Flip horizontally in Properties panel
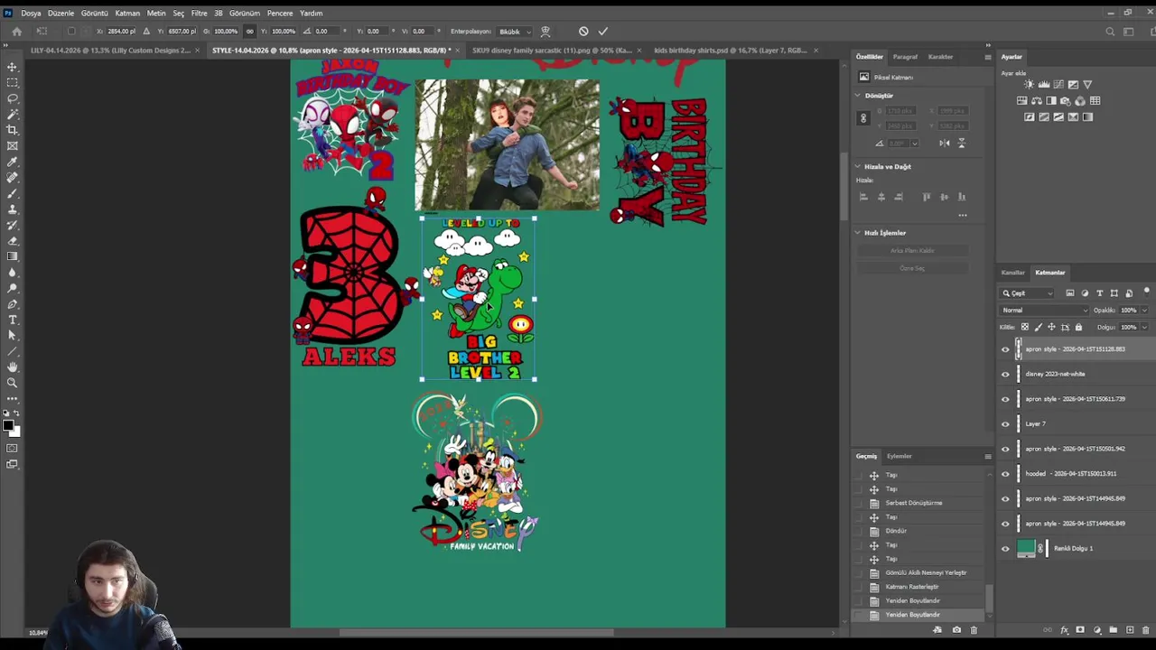 [x=944, y=143]
